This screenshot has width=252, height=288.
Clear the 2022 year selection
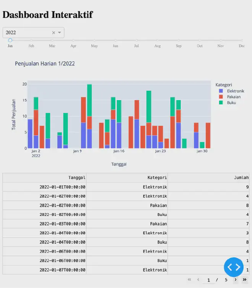[x=53, y=33]
